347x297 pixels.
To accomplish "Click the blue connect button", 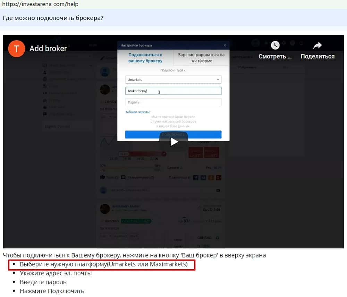I will [173, 134].
